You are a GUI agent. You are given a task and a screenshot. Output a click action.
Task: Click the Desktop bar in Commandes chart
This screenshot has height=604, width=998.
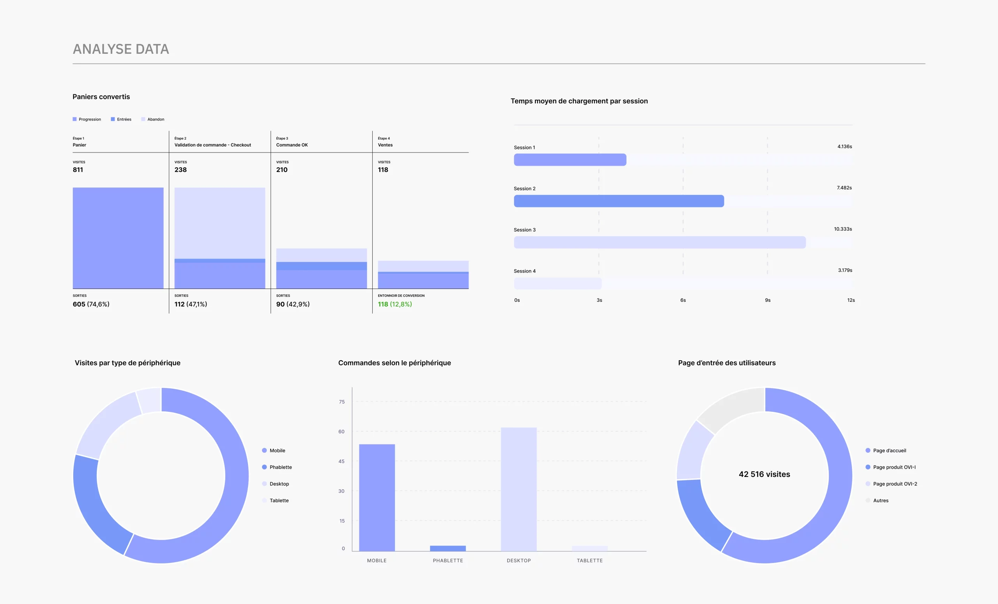(519, 494)
